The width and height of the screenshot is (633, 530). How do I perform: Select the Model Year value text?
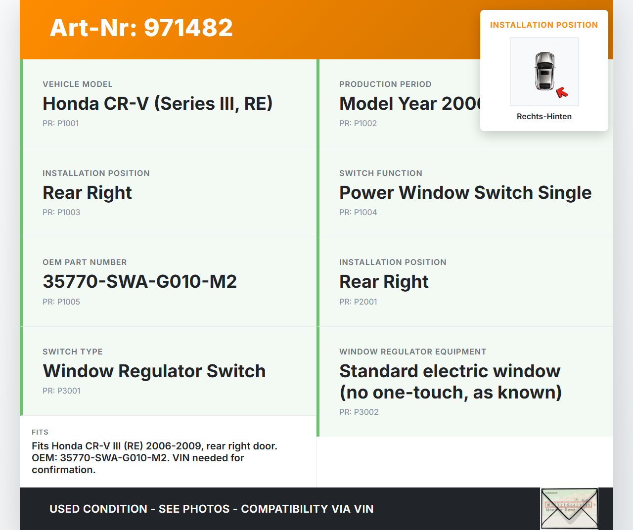(409, 103)
